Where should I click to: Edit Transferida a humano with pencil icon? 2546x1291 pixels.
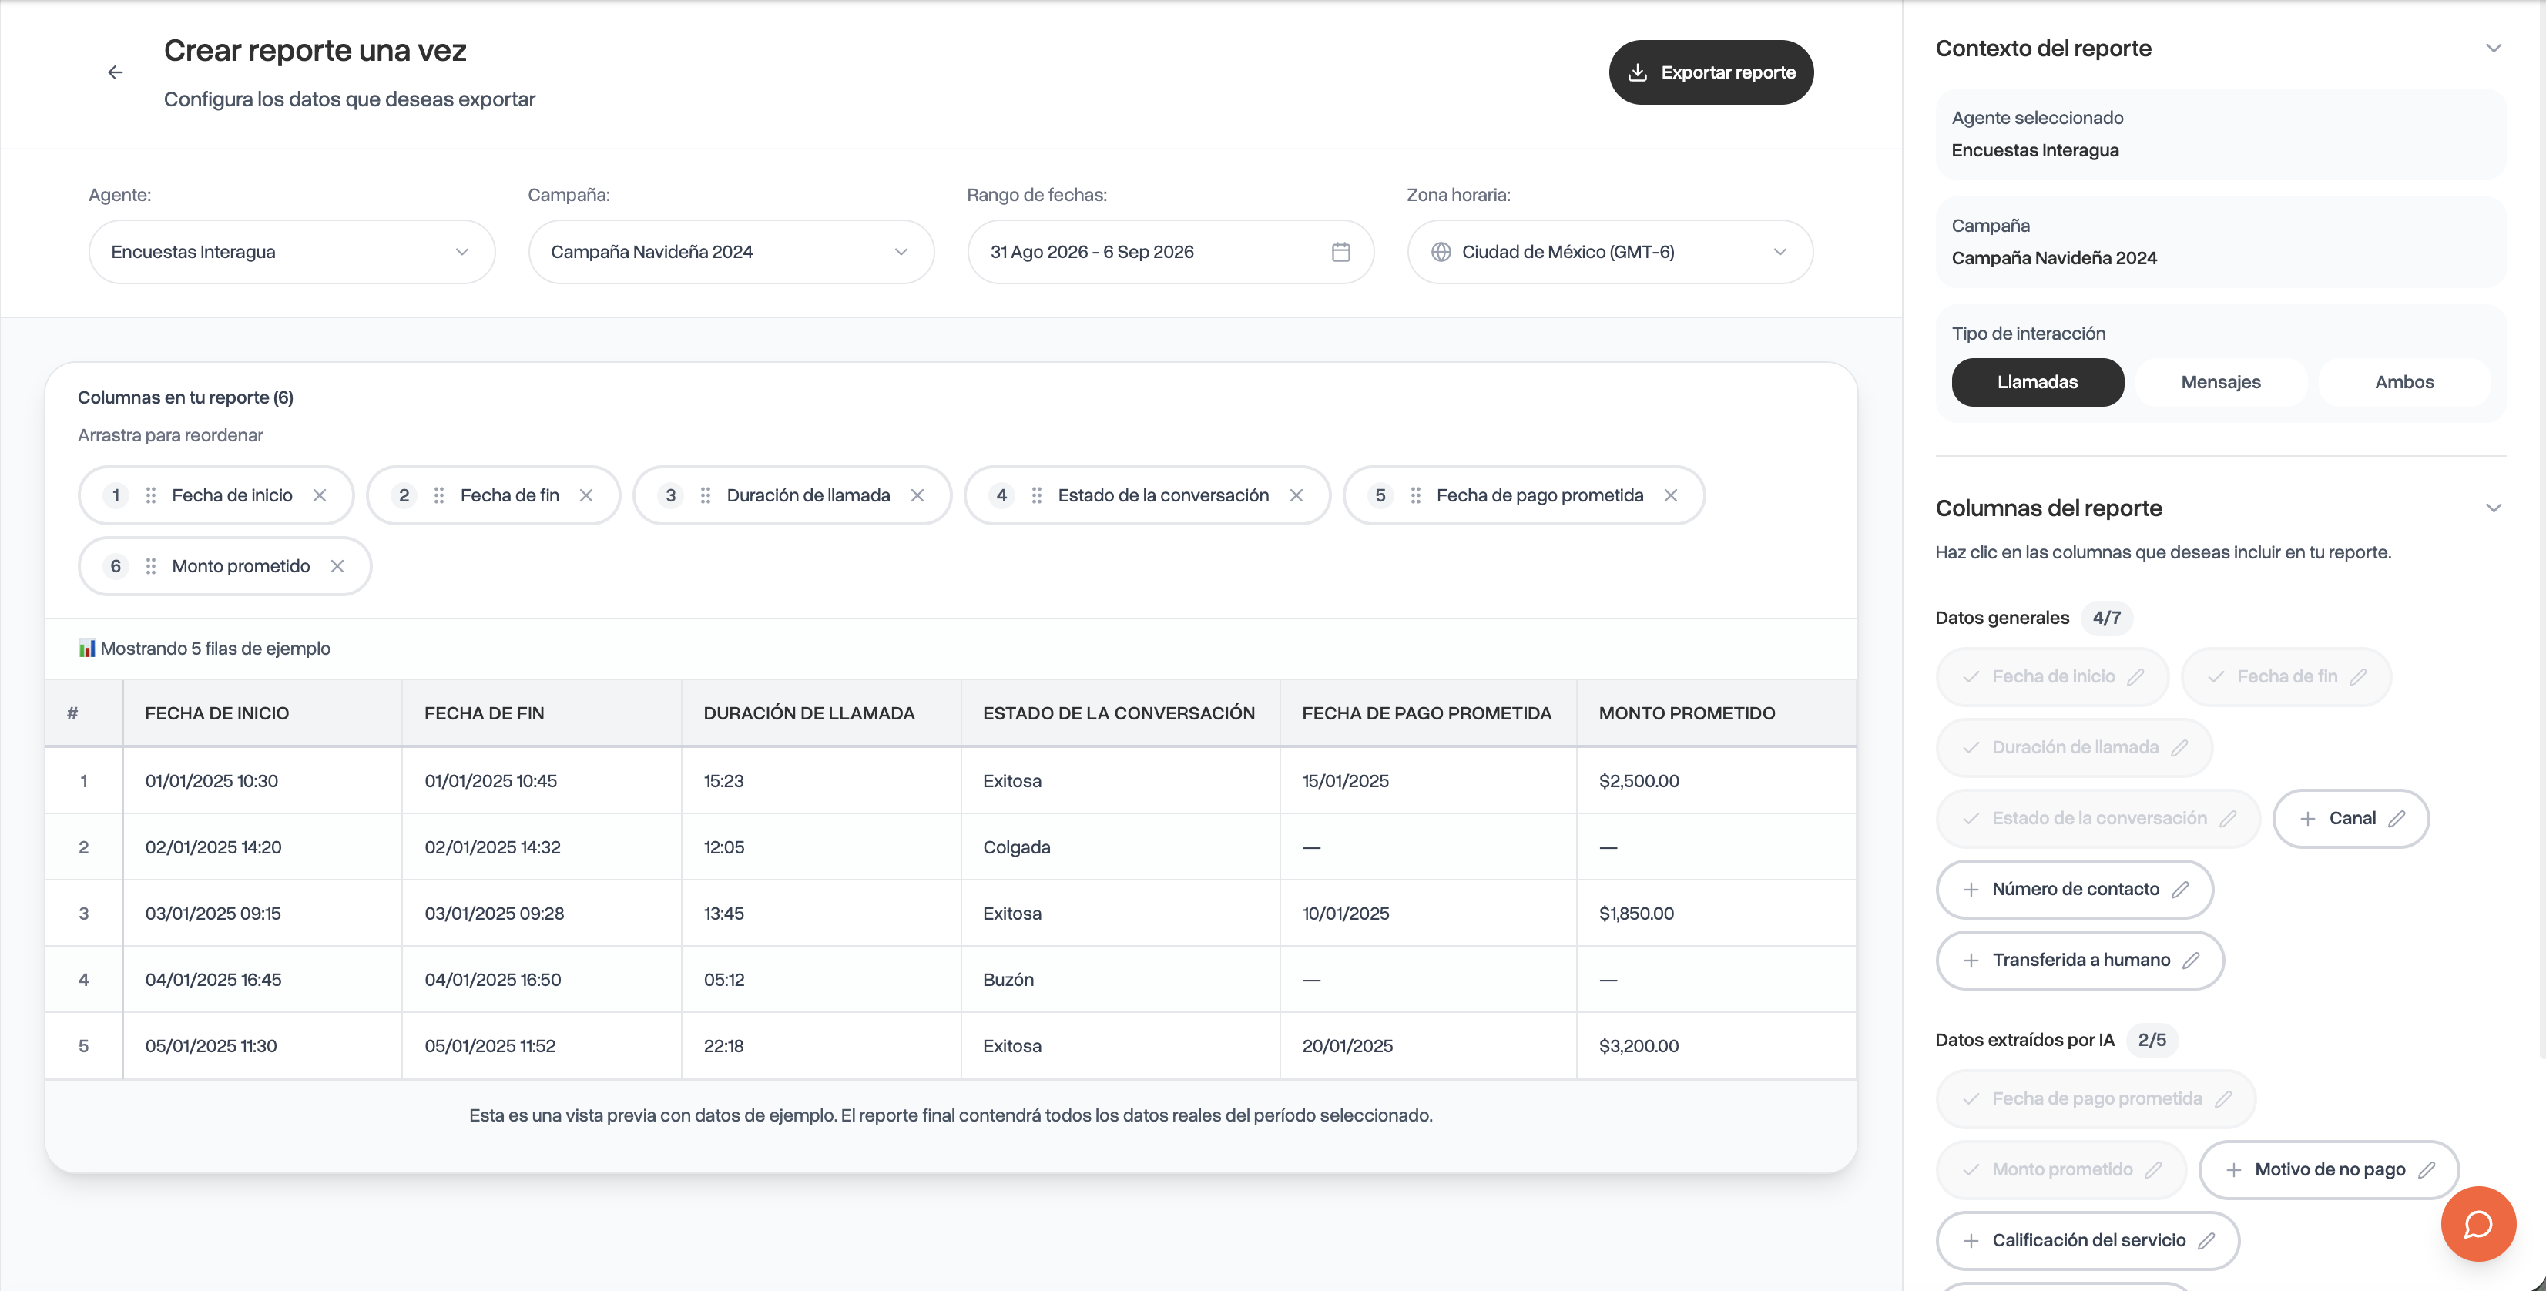tap(2191, 961)
